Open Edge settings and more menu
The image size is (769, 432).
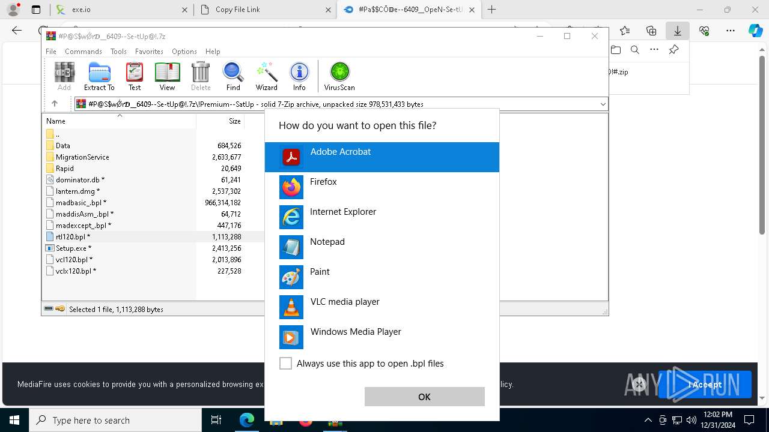pos(730,31)
